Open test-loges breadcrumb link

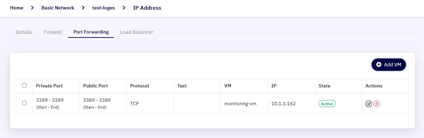[103, 8]
